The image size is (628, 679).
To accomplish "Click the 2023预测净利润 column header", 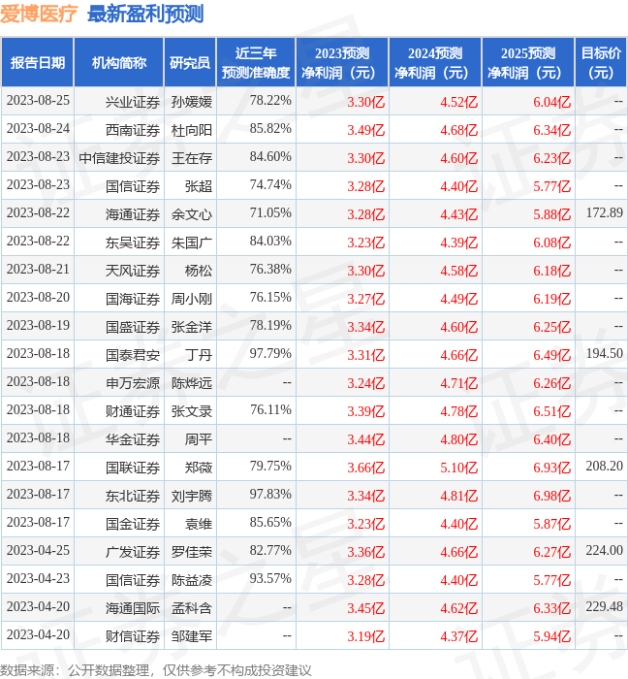I will (x=342, y=62).
